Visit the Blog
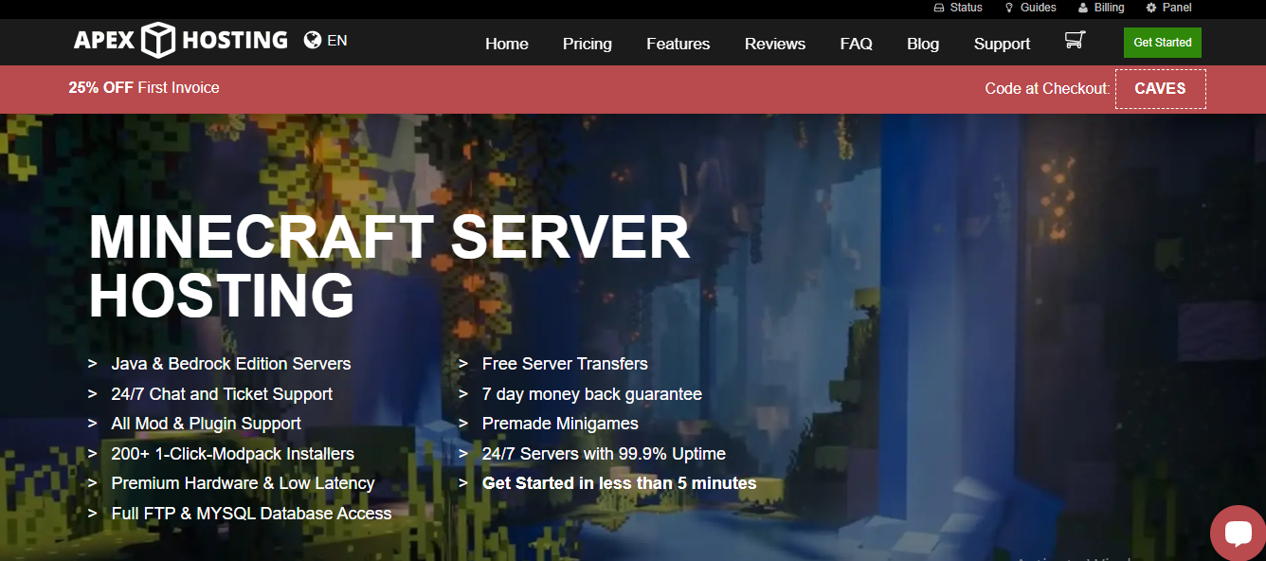 [922, 44]
